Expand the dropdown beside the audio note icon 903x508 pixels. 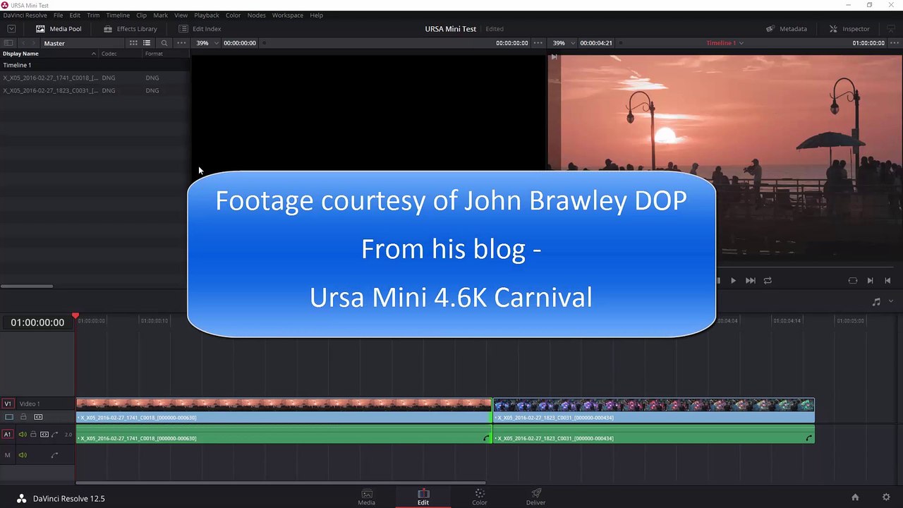pos(891,301)
